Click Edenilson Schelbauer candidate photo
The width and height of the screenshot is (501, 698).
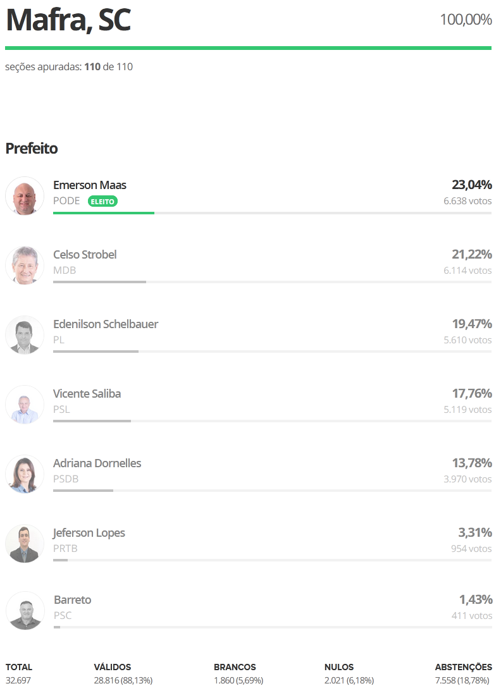pos(25,335)
